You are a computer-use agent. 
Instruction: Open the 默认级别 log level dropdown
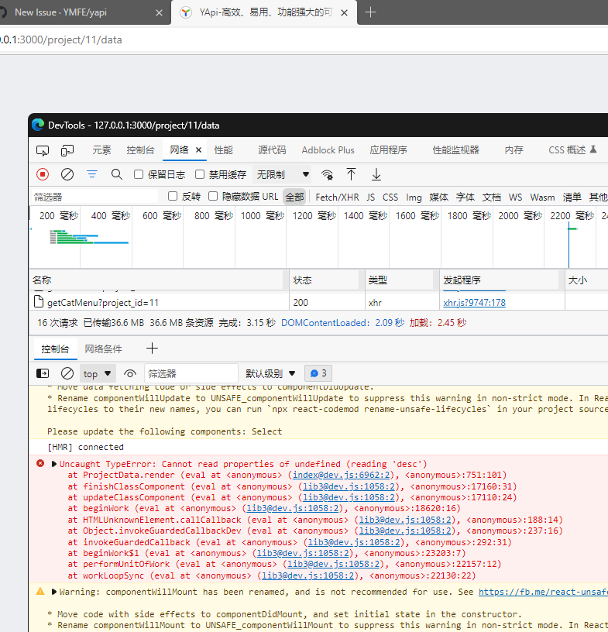(x=270, y=373)
